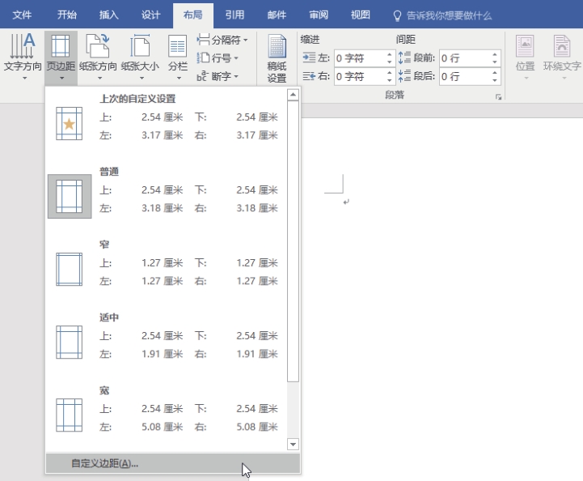Click the star icon of last custom margins

[70, 124]
